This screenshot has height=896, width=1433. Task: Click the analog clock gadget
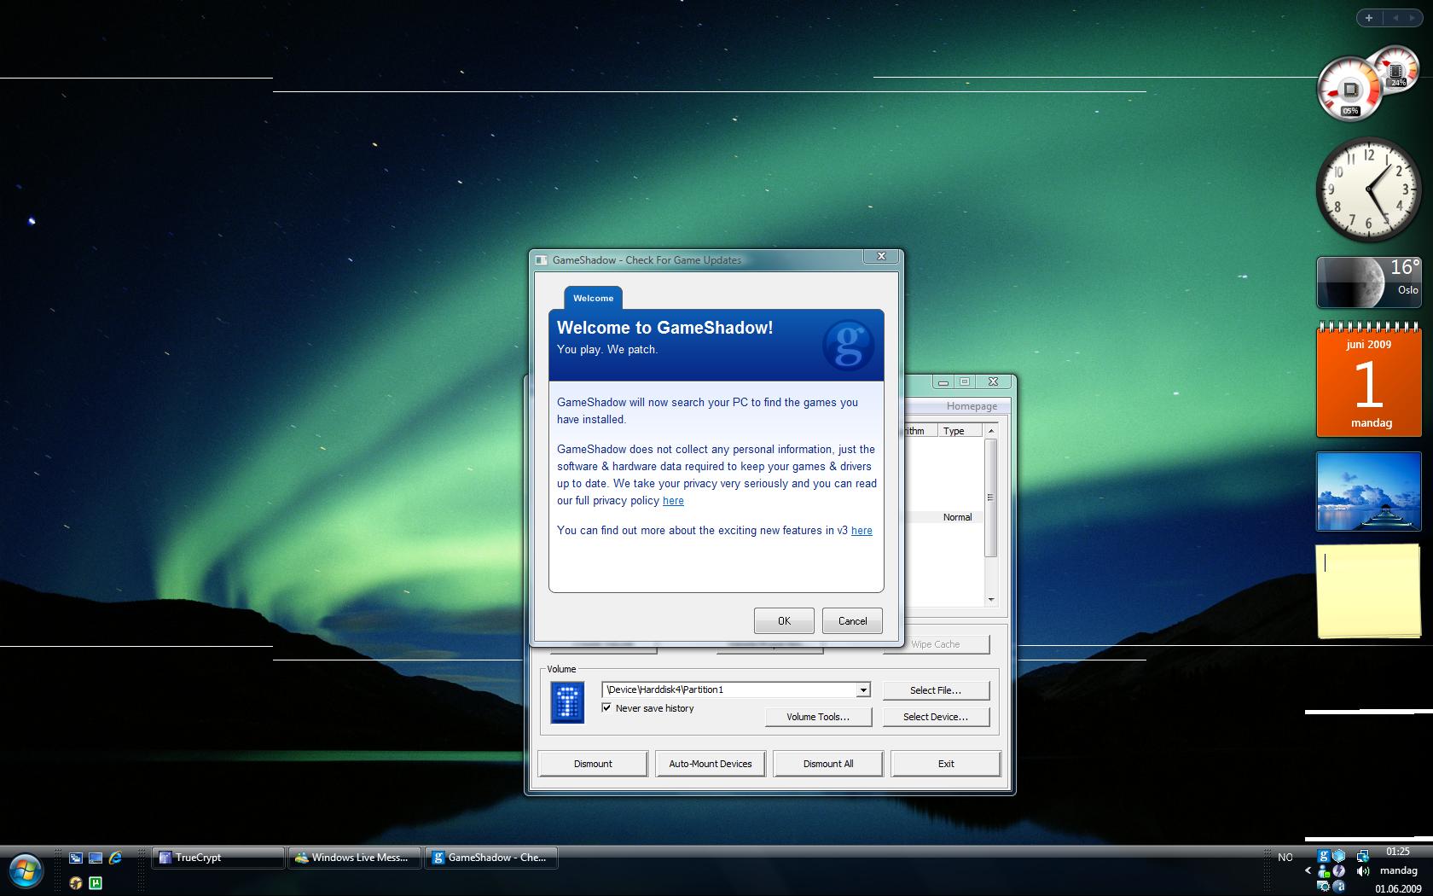click(1367, 189)
